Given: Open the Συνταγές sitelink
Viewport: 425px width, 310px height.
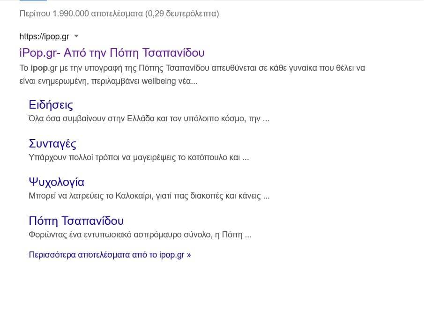Looking at the screenshot, I should coord(52,144).
